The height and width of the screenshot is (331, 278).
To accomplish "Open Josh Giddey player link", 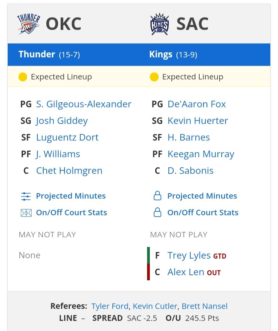I will tap(62, 121).
